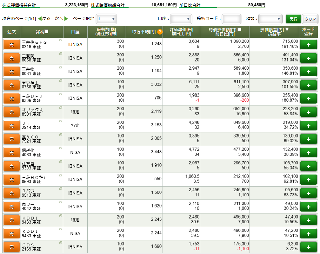Add 三菱HCキャ to board with plus icon

coord(308,180)
